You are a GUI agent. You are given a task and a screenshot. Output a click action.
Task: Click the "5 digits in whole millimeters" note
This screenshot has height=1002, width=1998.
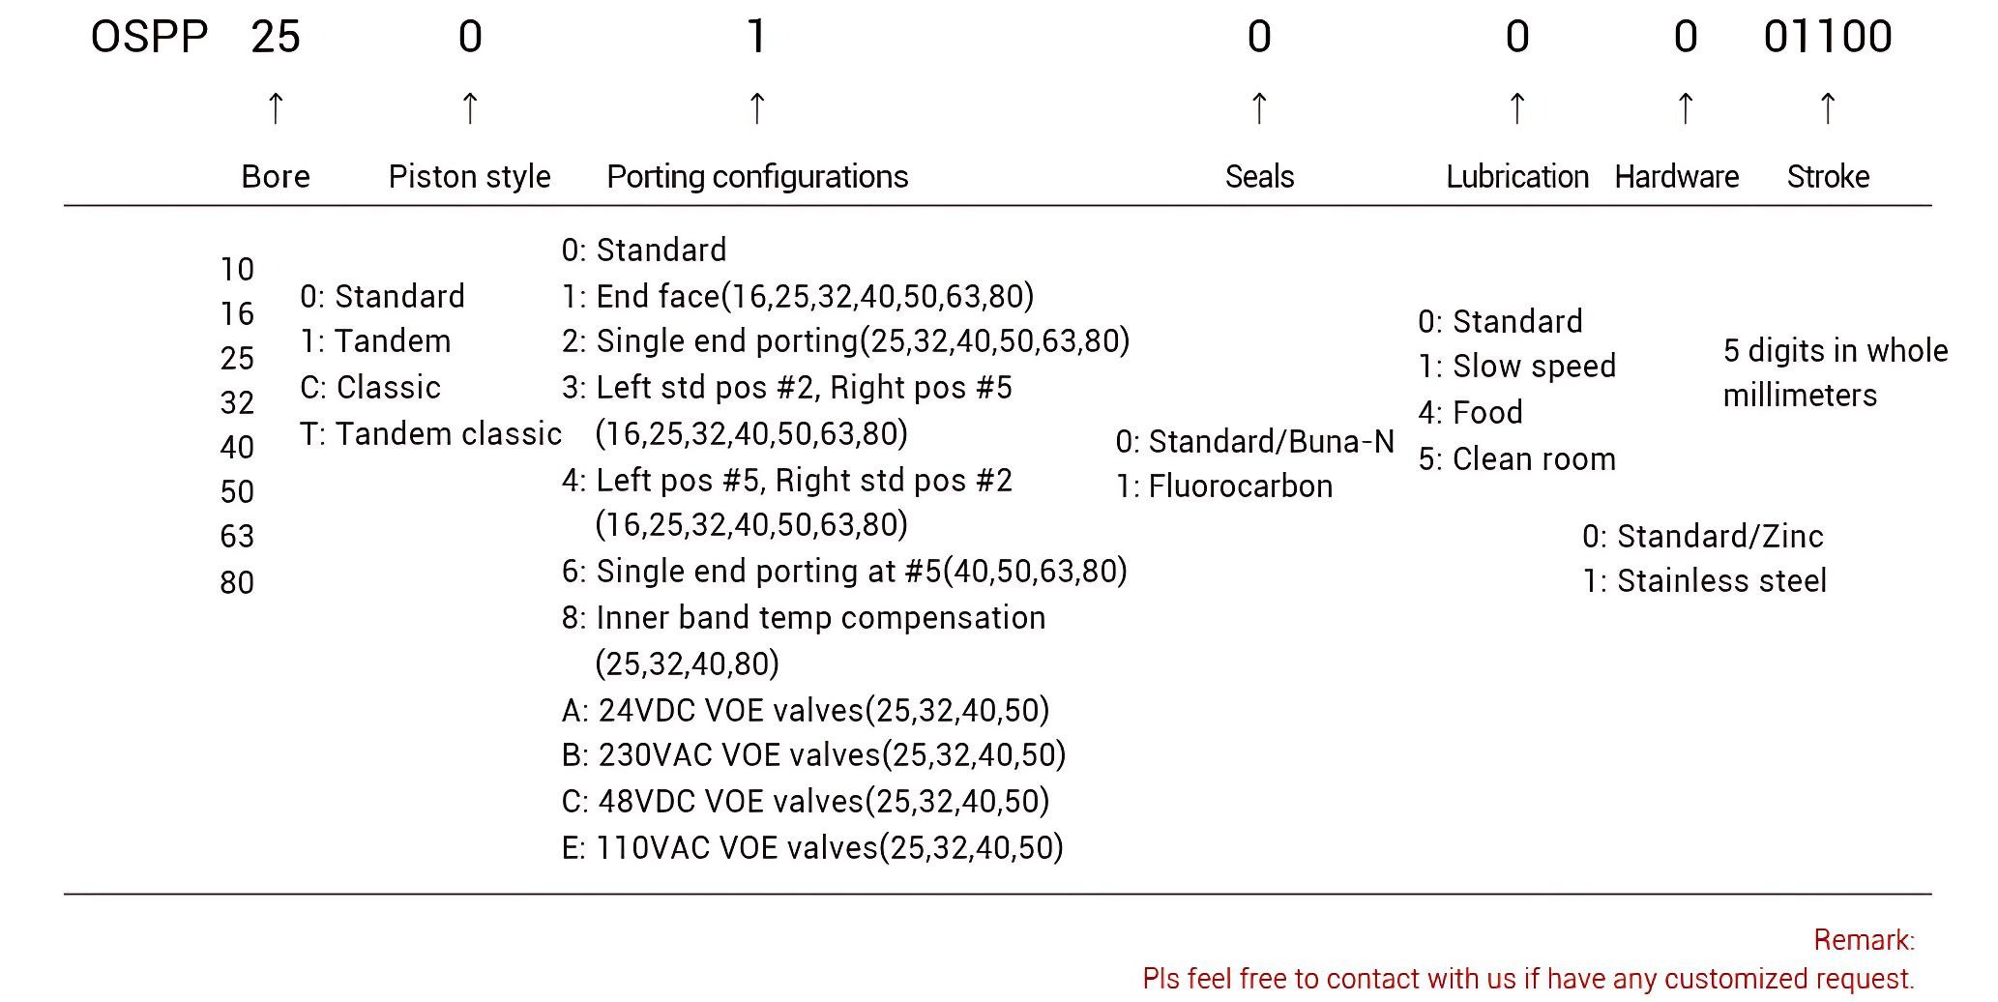[1835, 373]
